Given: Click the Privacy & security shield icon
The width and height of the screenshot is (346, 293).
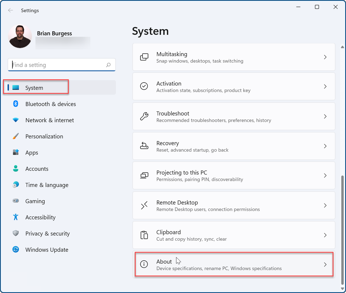Looking at the screenshot, I should click(16, 233).
